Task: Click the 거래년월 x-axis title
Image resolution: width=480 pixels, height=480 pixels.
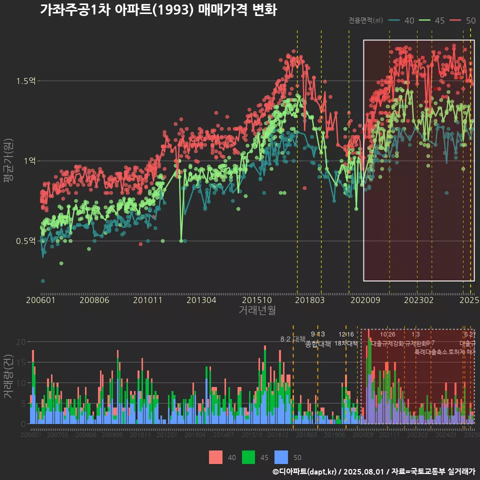Action: (x=257, y=310)
